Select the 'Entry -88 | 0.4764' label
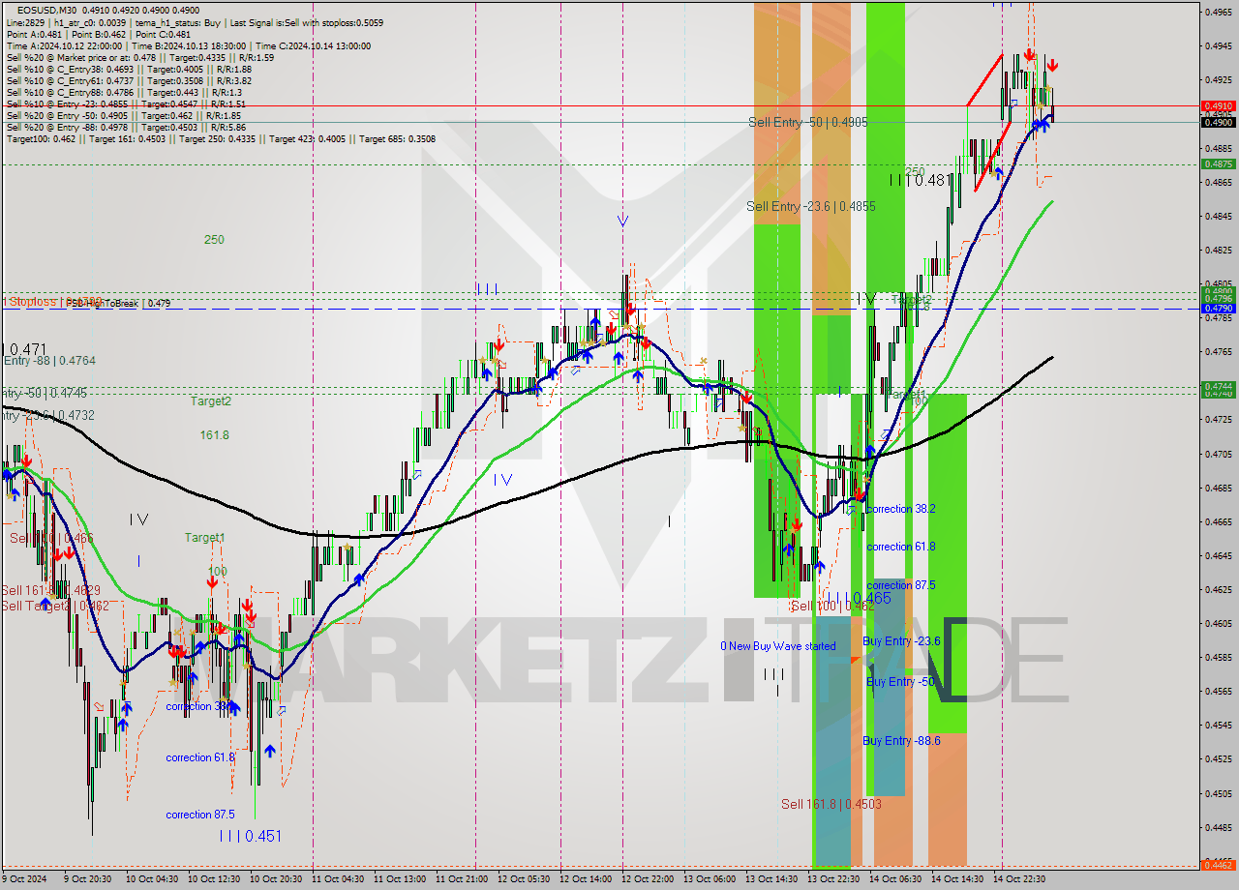Screen dimensions: 1239x890 (x=48, y=361)
